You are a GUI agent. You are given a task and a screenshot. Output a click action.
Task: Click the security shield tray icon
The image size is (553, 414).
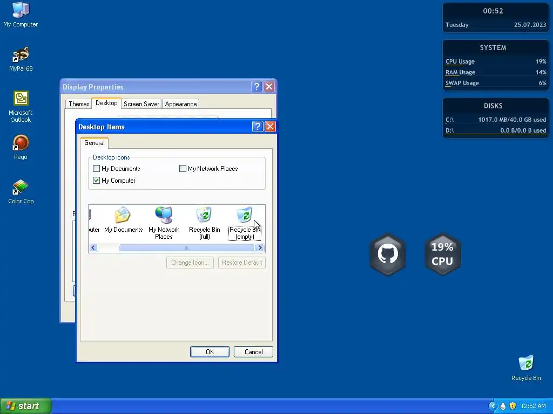(513, 406)
